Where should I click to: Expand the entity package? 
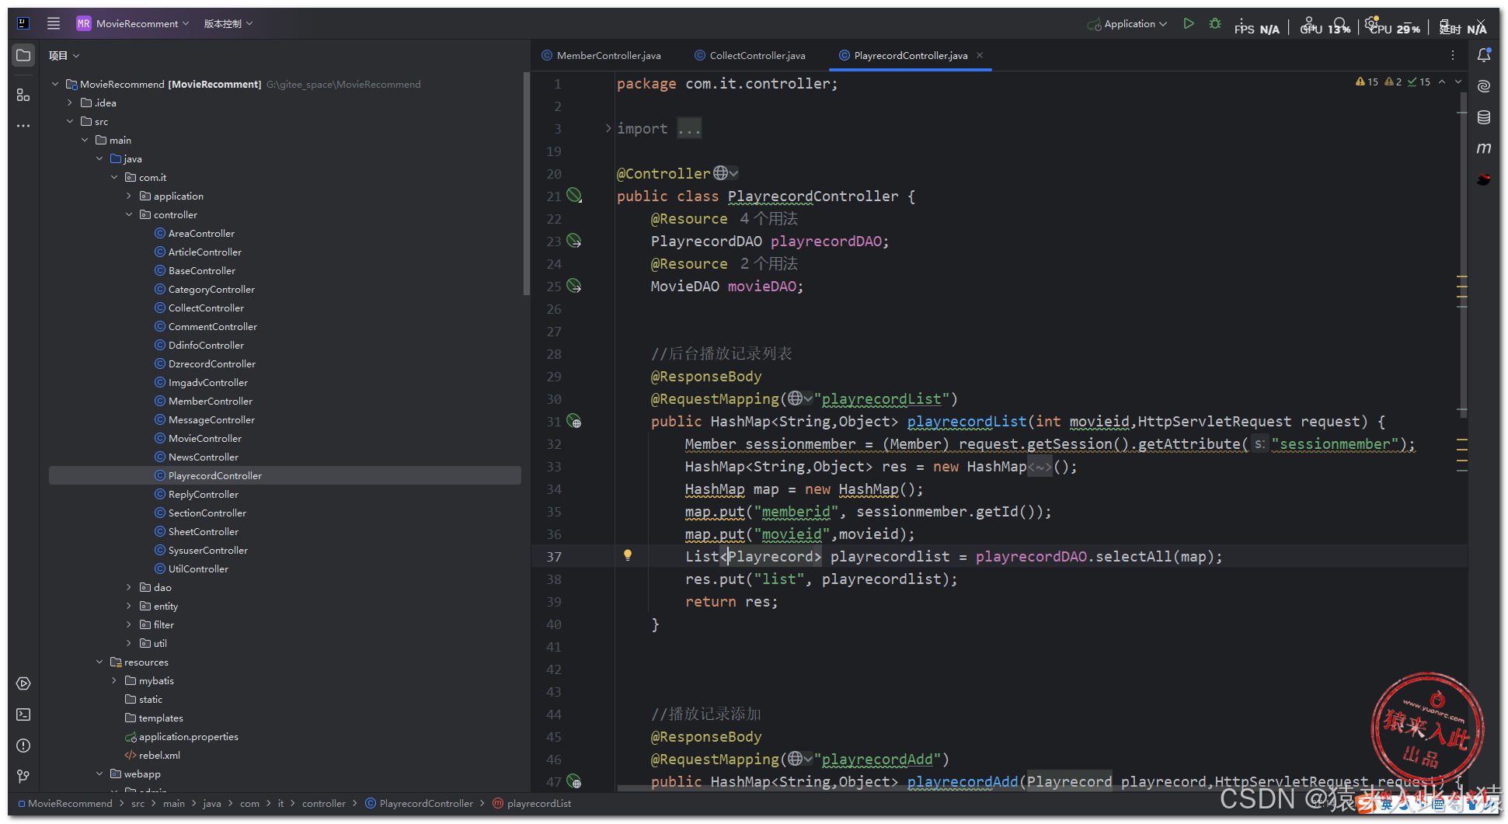129,606
